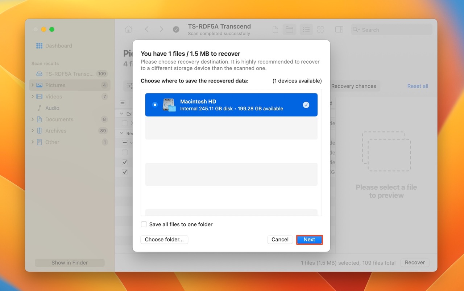This screenshot has height=291, width=464.
Task: Click the Documents category icon
Action: click(x=40, y=119)
